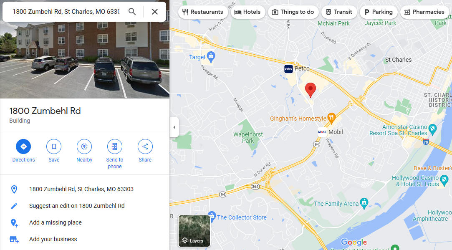Click the Share icon

coord(145,146)
